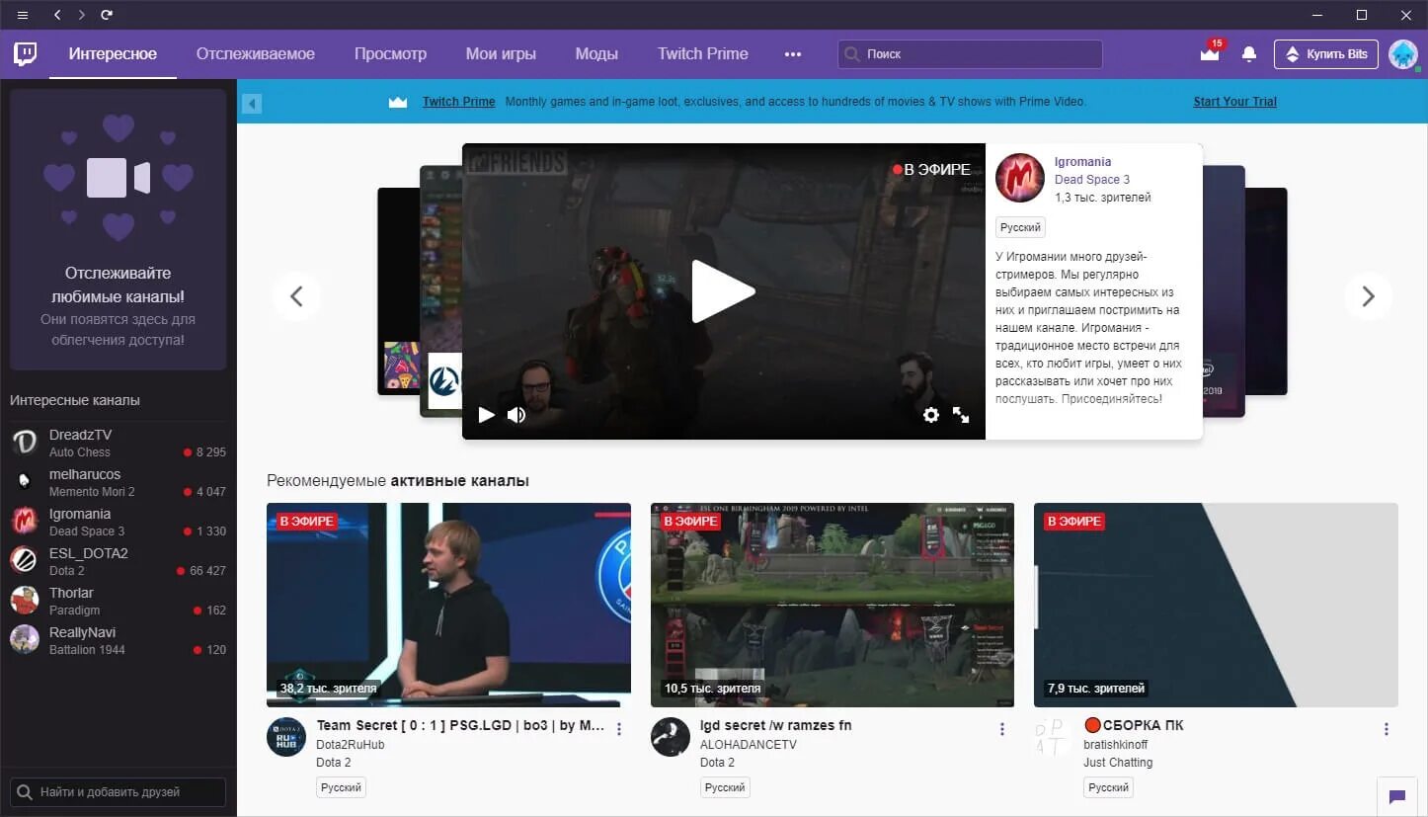The image size is (1428, 817).
Task: Open the Отслеживаемое tab
Action: click(256, 54)
